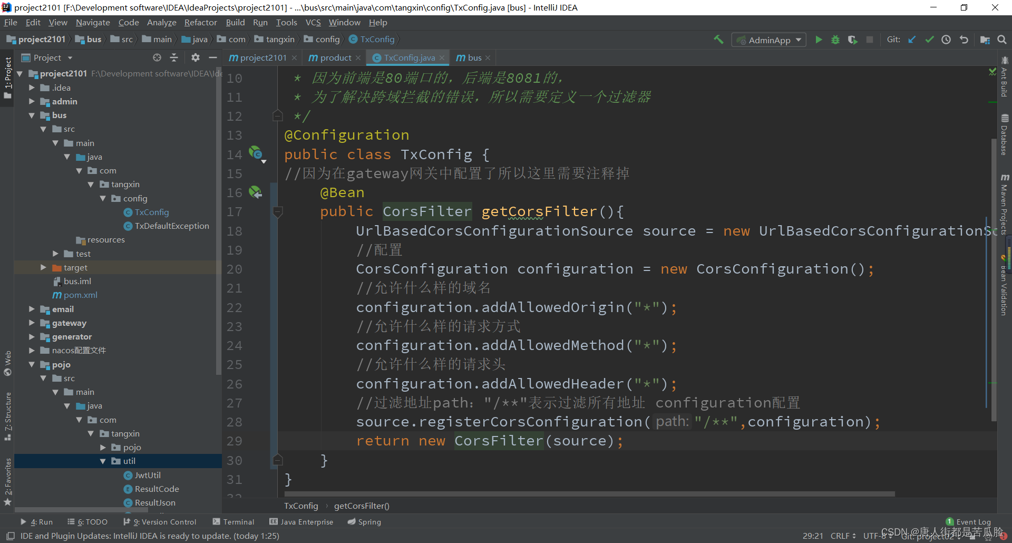Click the bean gutter icon on line 16
Viewport: 1012px width, 543px height.
pyautogui.click(x=256, y=192)
